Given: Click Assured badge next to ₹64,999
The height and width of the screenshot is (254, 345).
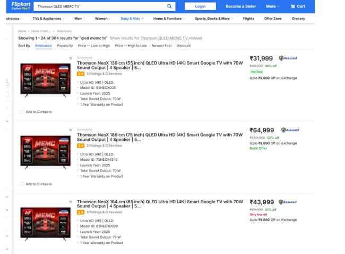Looking at the screenshot, I should pyautogui.click(x=290, y=130).
